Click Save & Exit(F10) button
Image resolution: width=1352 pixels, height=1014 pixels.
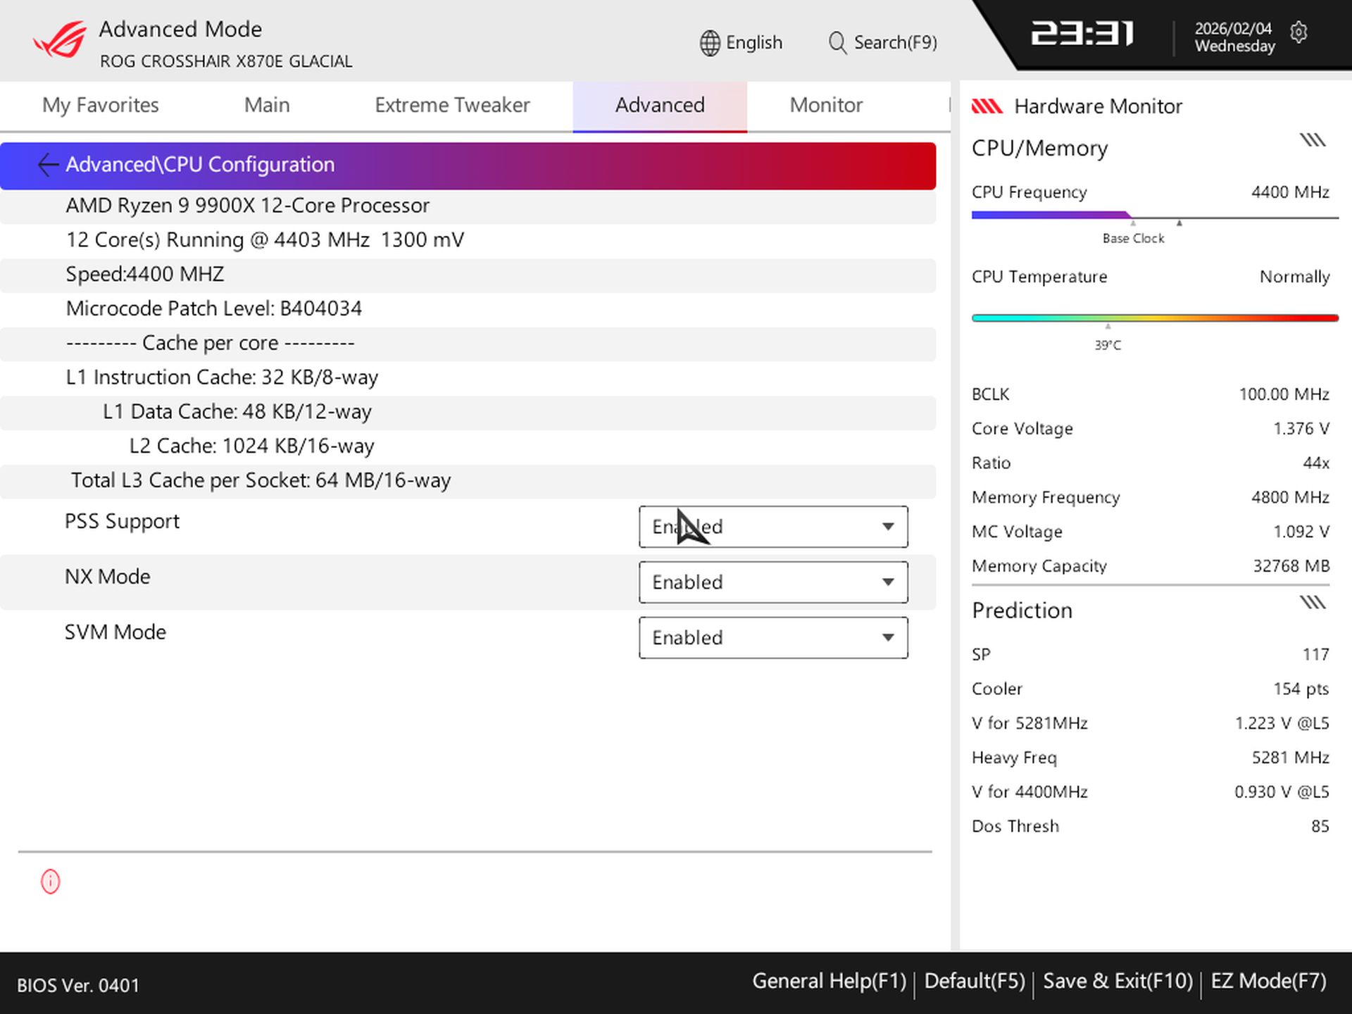[x=1118, y=981]
